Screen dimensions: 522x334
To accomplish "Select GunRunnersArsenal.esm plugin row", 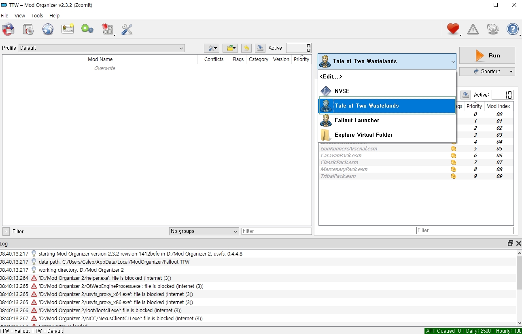I will pos(416,149).
